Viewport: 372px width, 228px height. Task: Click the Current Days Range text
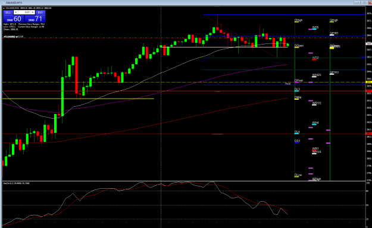coord(31,27)
